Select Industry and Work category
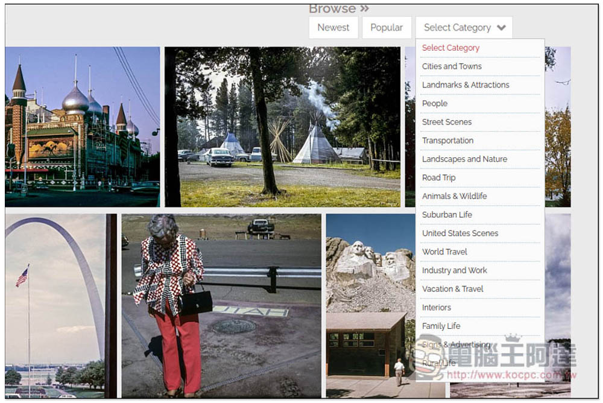This screenshot has width=603, height=403. (x=454, y=270)
